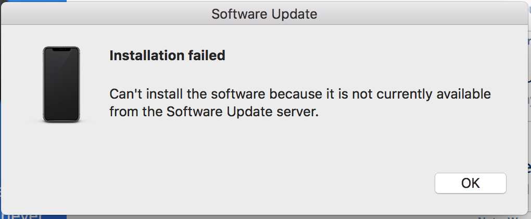Viewport: 531px width, 219px height.
Task: Click the iPhone device icon
Action: tap(61, 84)
